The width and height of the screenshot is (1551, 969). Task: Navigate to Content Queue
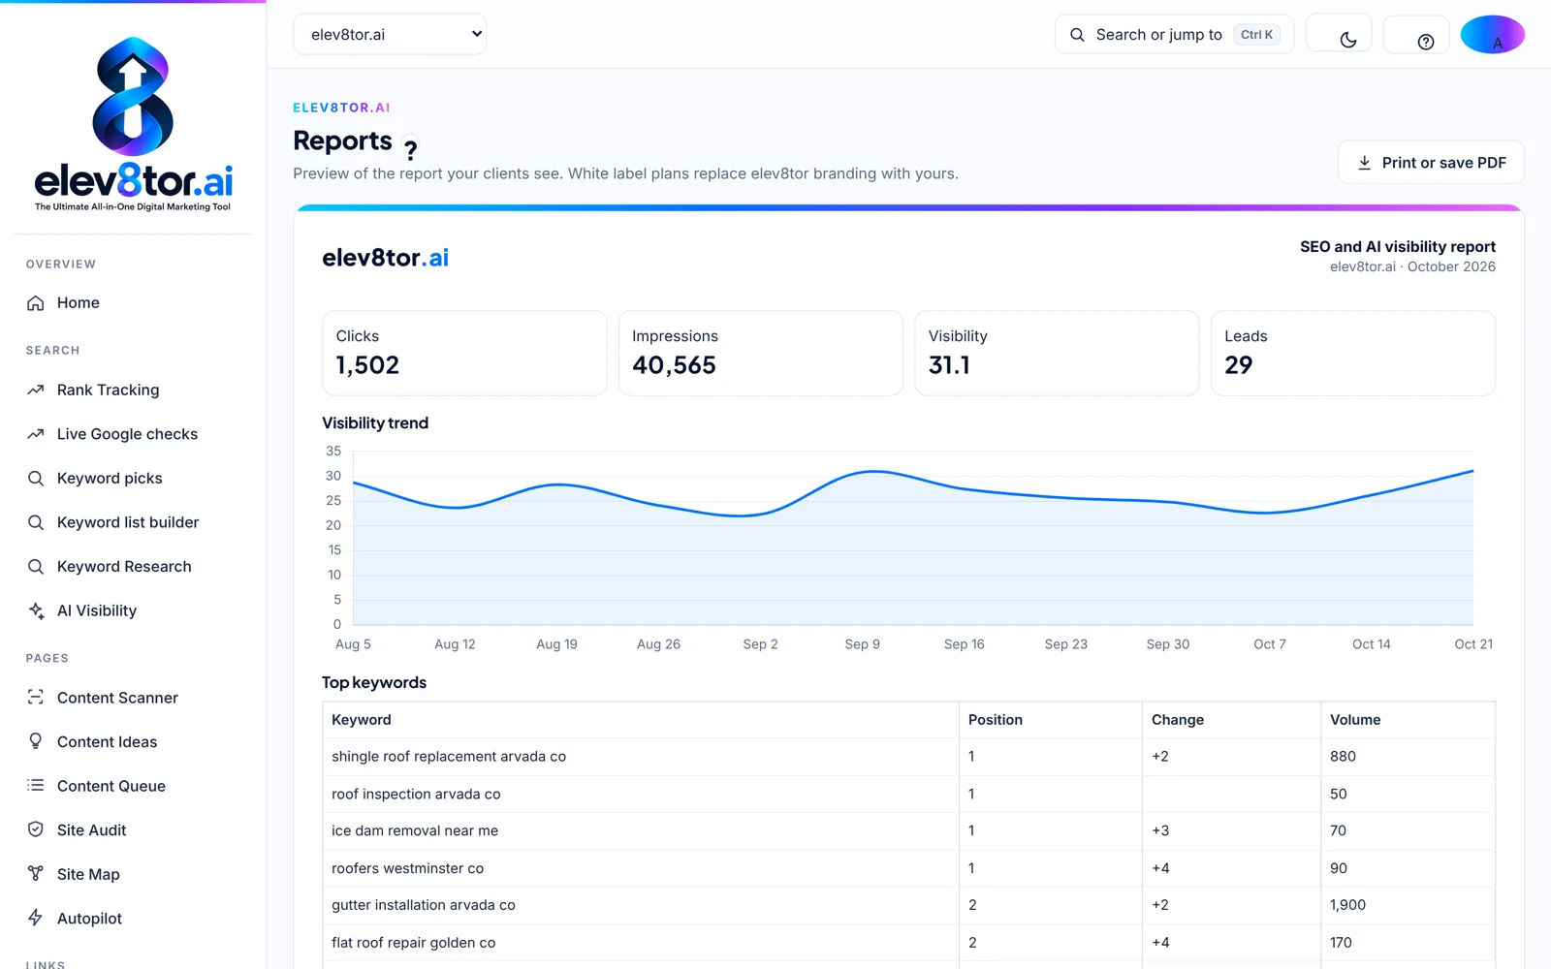point(111,786)
